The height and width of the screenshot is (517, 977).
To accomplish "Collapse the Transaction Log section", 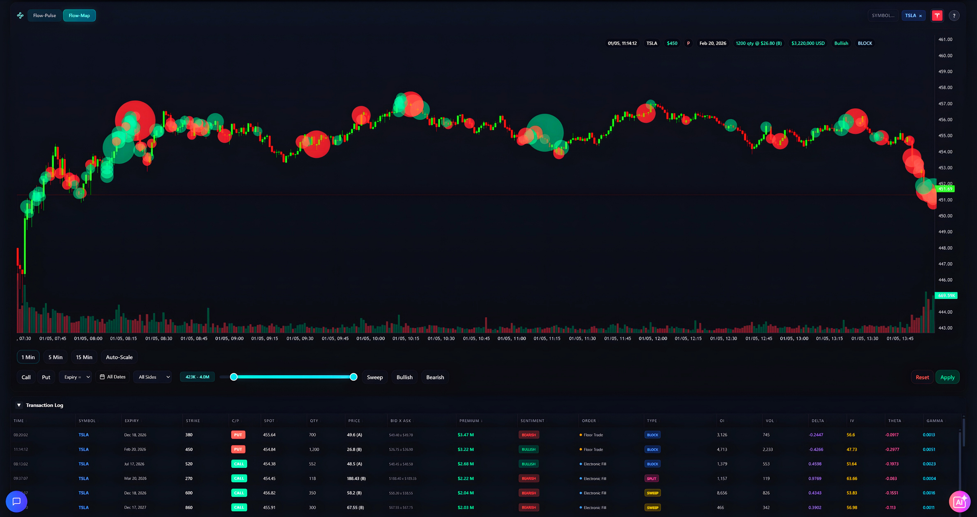I will click(x=19, y=405).
